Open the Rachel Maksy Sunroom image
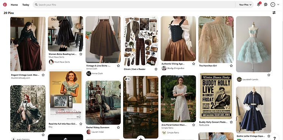This screenshot has width=283, height=140. pyautogui.click(x=103, y=103)
